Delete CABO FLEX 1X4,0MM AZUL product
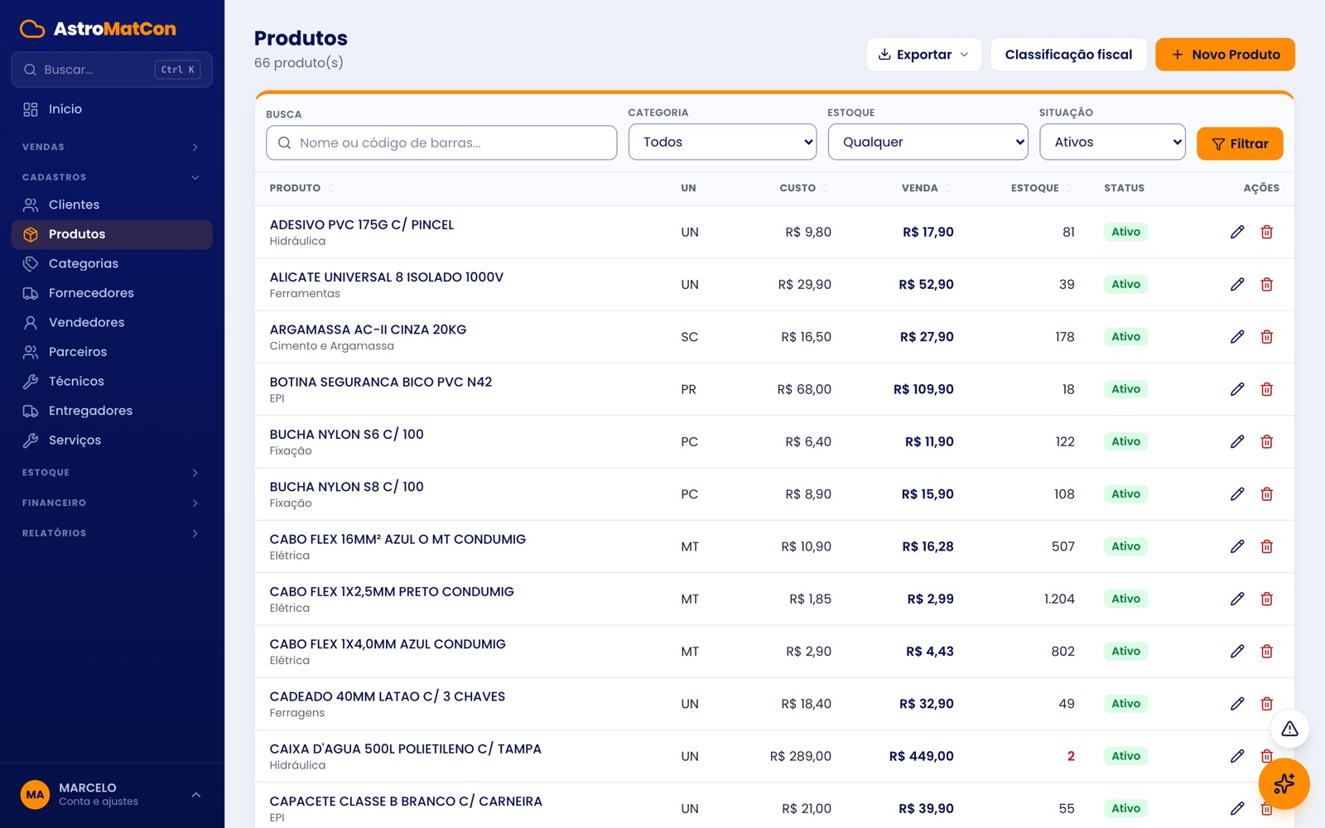Viewport: 1325px width, 828px height. (1266, 652)
